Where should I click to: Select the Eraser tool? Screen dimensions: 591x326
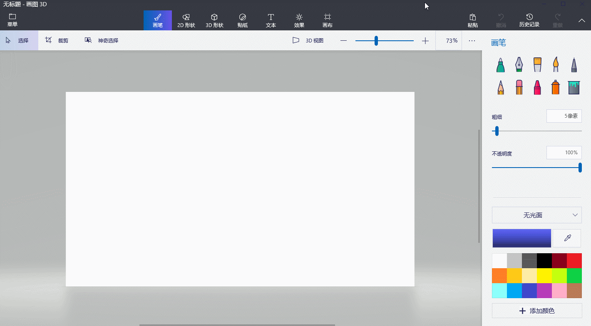coord(519,87)
